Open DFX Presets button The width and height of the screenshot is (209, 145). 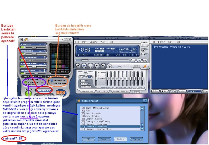point(44,91)
